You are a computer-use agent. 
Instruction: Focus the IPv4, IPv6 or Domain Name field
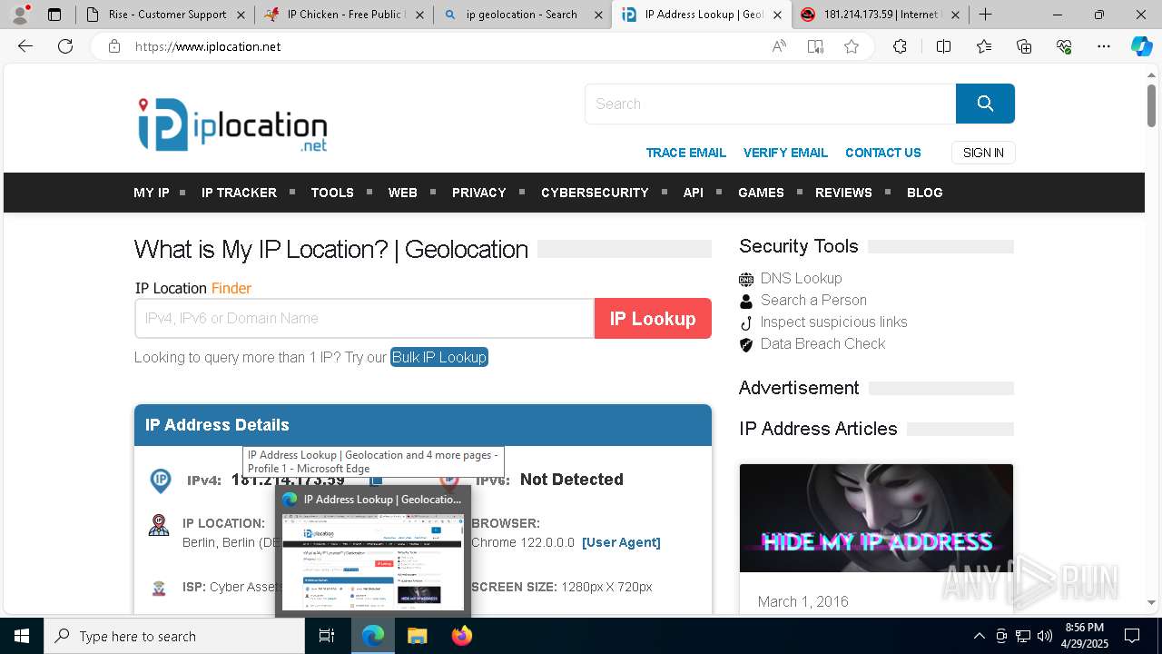pos(364,319)
